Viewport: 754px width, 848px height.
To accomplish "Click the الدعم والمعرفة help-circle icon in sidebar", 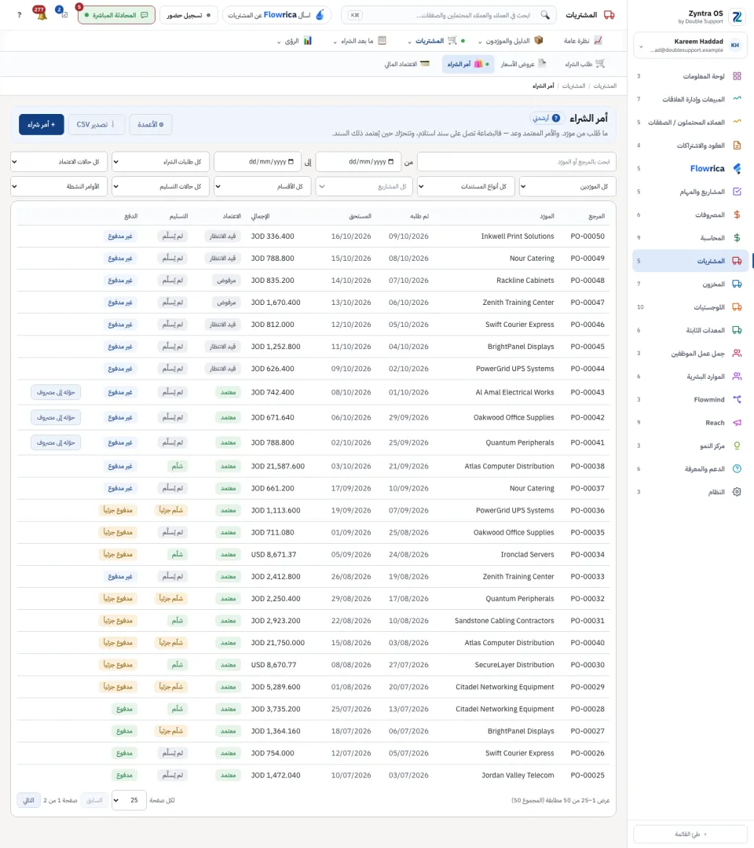I will pos(737,469).
